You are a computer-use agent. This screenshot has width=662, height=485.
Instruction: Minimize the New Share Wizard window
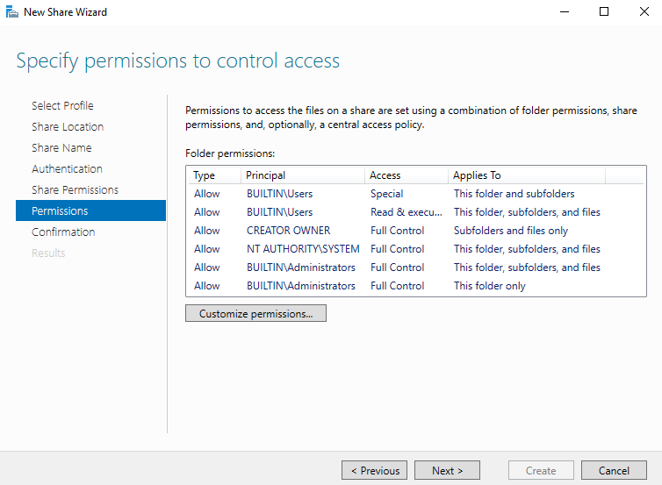pos(563,12)
